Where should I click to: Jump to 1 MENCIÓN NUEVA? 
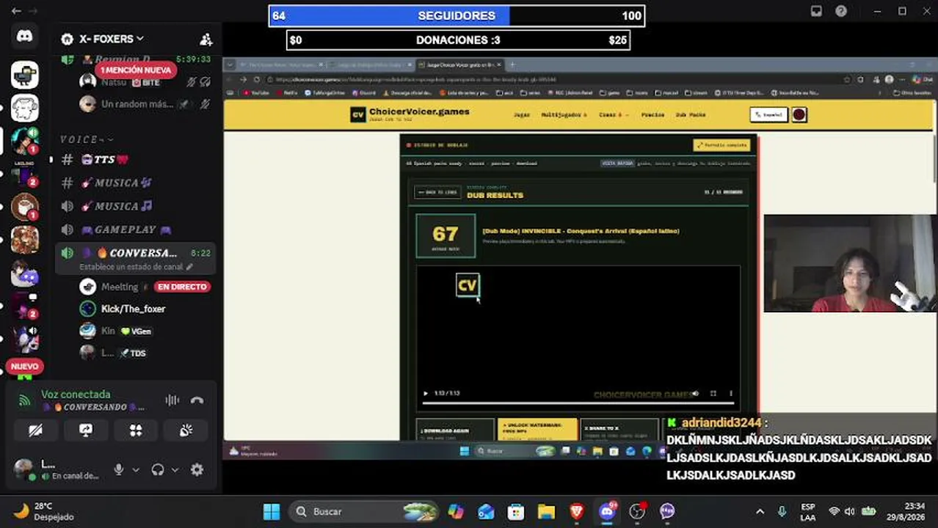click(136, 70)
